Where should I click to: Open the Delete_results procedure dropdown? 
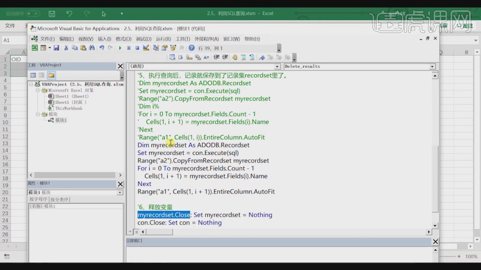432,67
